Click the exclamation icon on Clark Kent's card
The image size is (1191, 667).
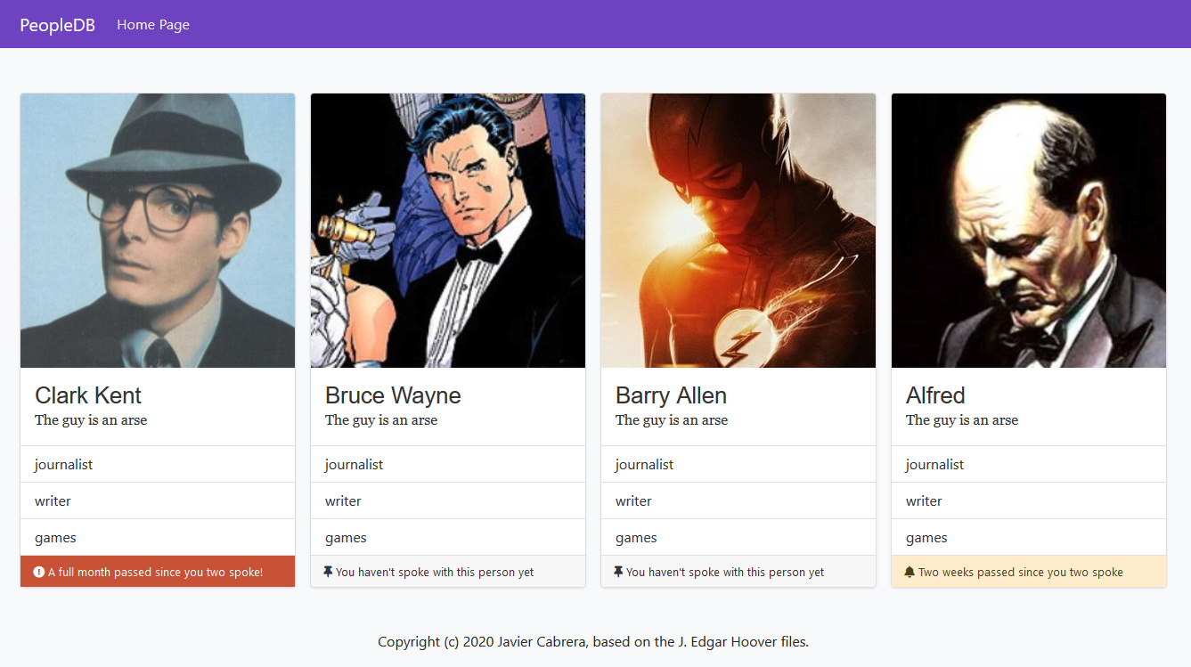tap(39, 572)
